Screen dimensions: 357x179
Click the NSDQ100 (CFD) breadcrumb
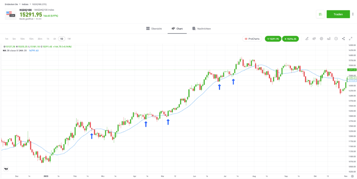(x=39, y=4)
